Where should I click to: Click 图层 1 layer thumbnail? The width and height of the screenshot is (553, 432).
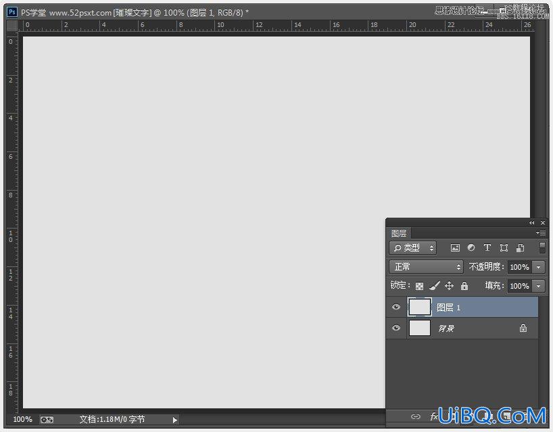coord(420,307)
